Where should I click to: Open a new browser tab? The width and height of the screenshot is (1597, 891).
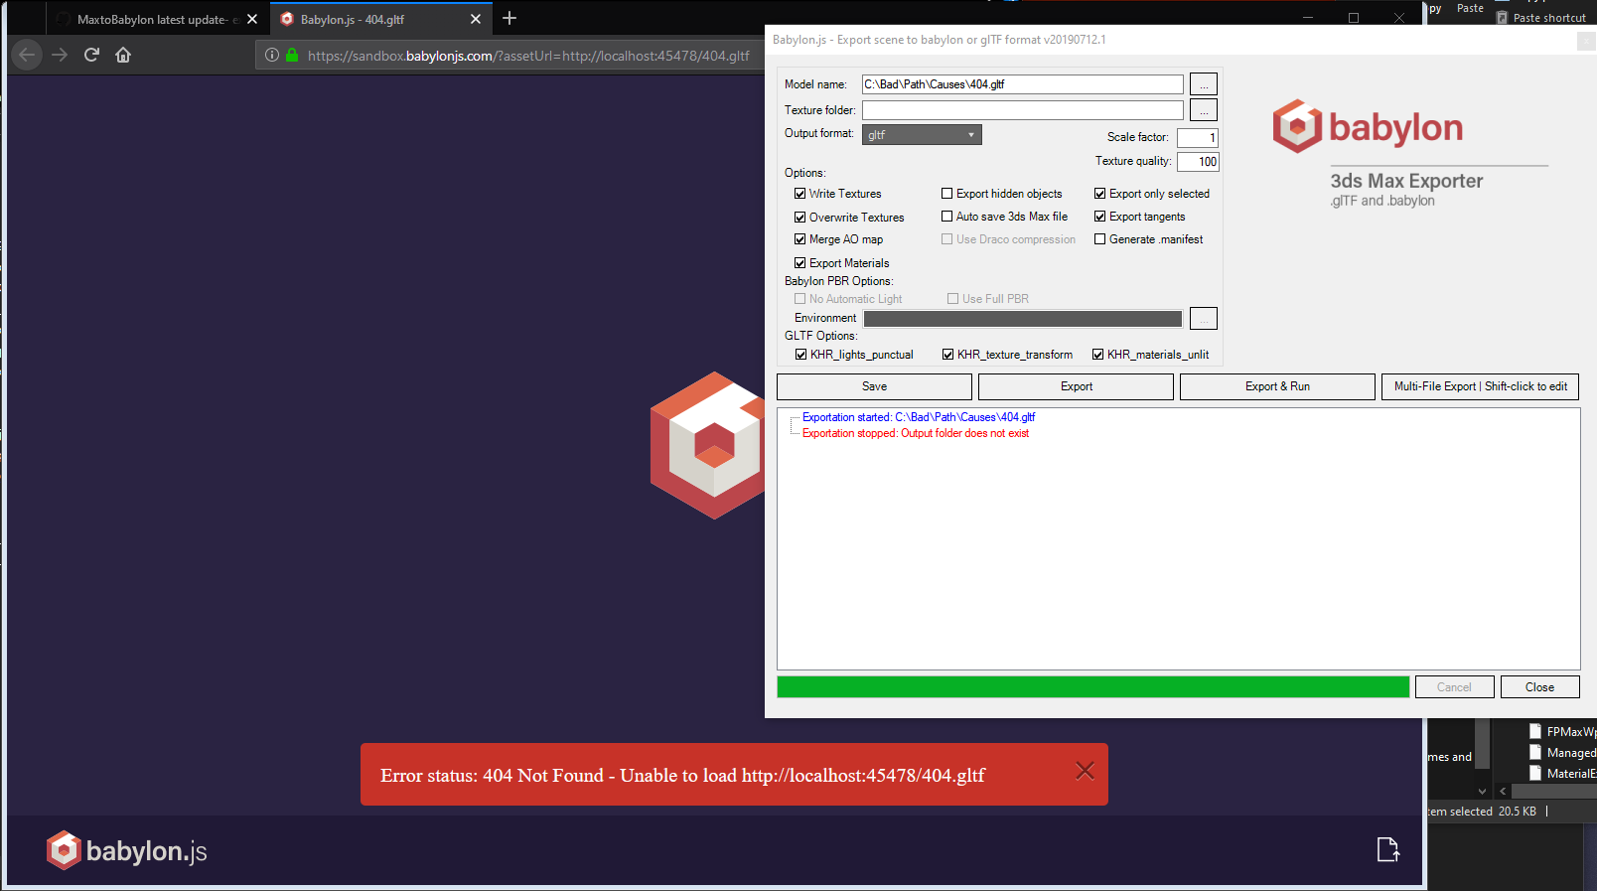pyautogui.click(x=509, y=18)
